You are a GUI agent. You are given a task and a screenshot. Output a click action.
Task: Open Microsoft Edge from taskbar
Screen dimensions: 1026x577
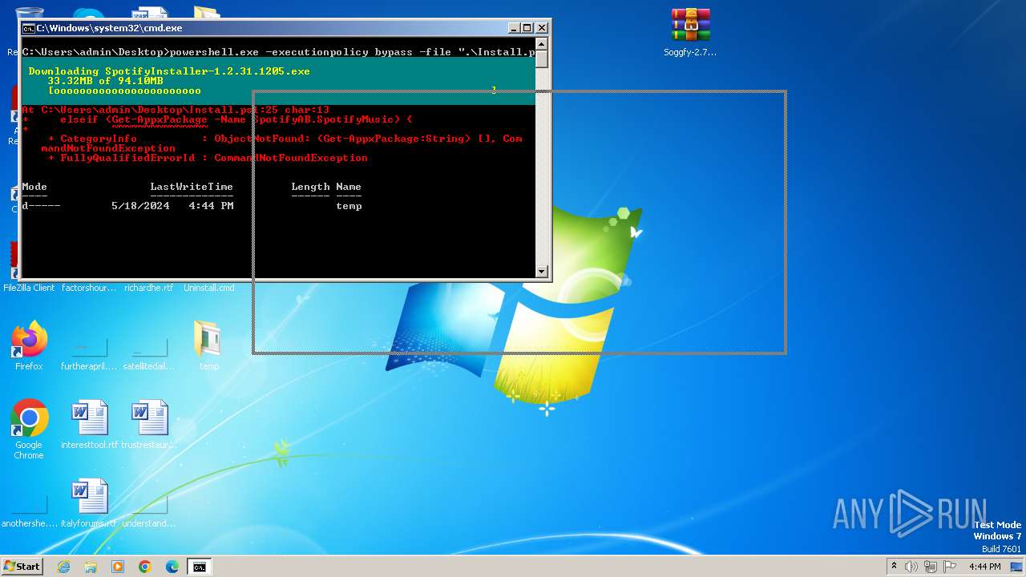click(172, 567)
